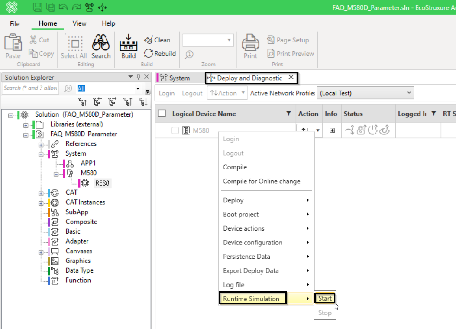
Task: Choose Compile from context menu
Action: [x=235, y=167]
